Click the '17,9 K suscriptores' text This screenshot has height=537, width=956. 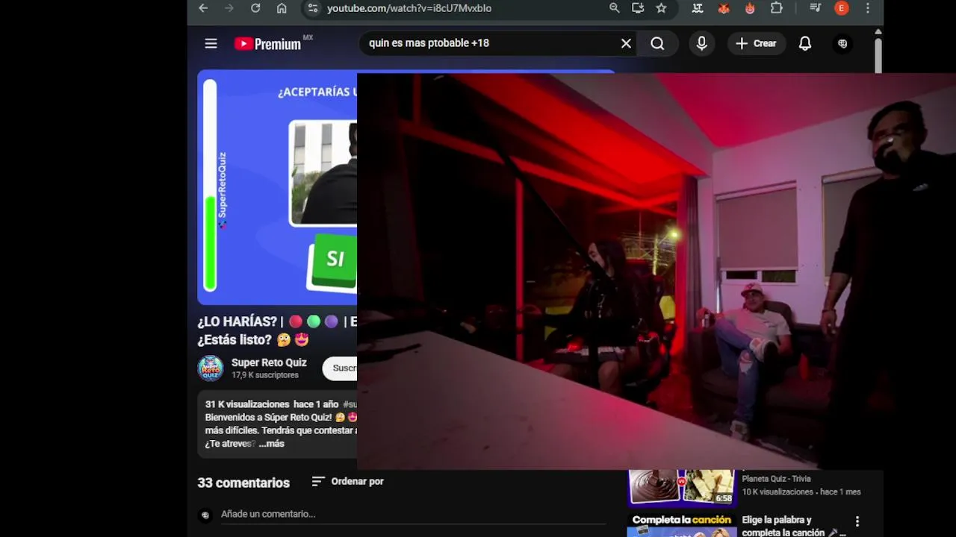264,375
